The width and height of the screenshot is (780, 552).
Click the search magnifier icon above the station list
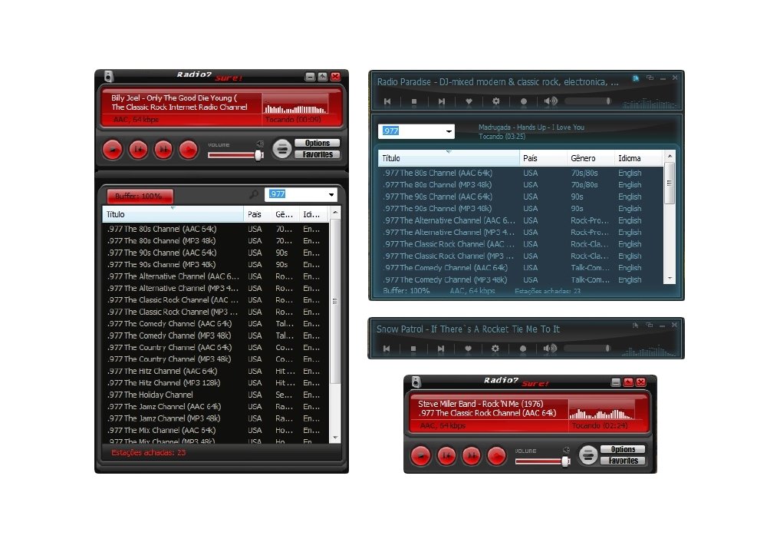255,195
